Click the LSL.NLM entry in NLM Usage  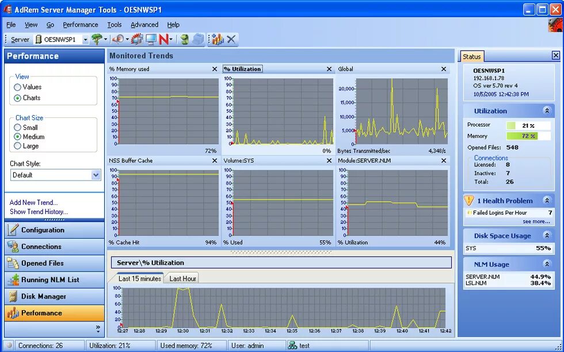click(508, 283)
